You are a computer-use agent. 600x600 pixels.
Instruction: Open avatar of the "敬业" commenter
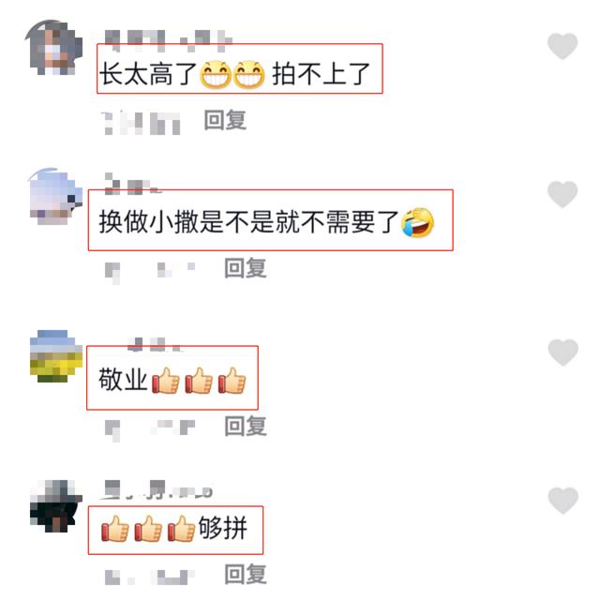(x=56, y=356)
